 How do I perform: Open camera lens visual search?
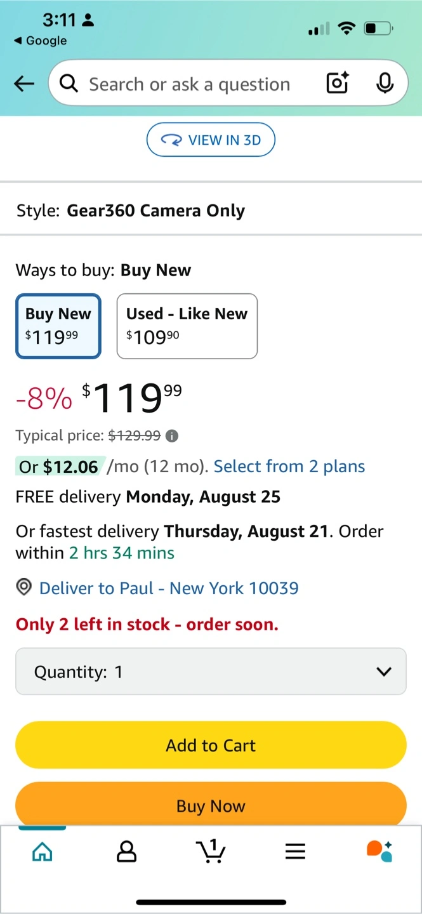pos(337,83)
